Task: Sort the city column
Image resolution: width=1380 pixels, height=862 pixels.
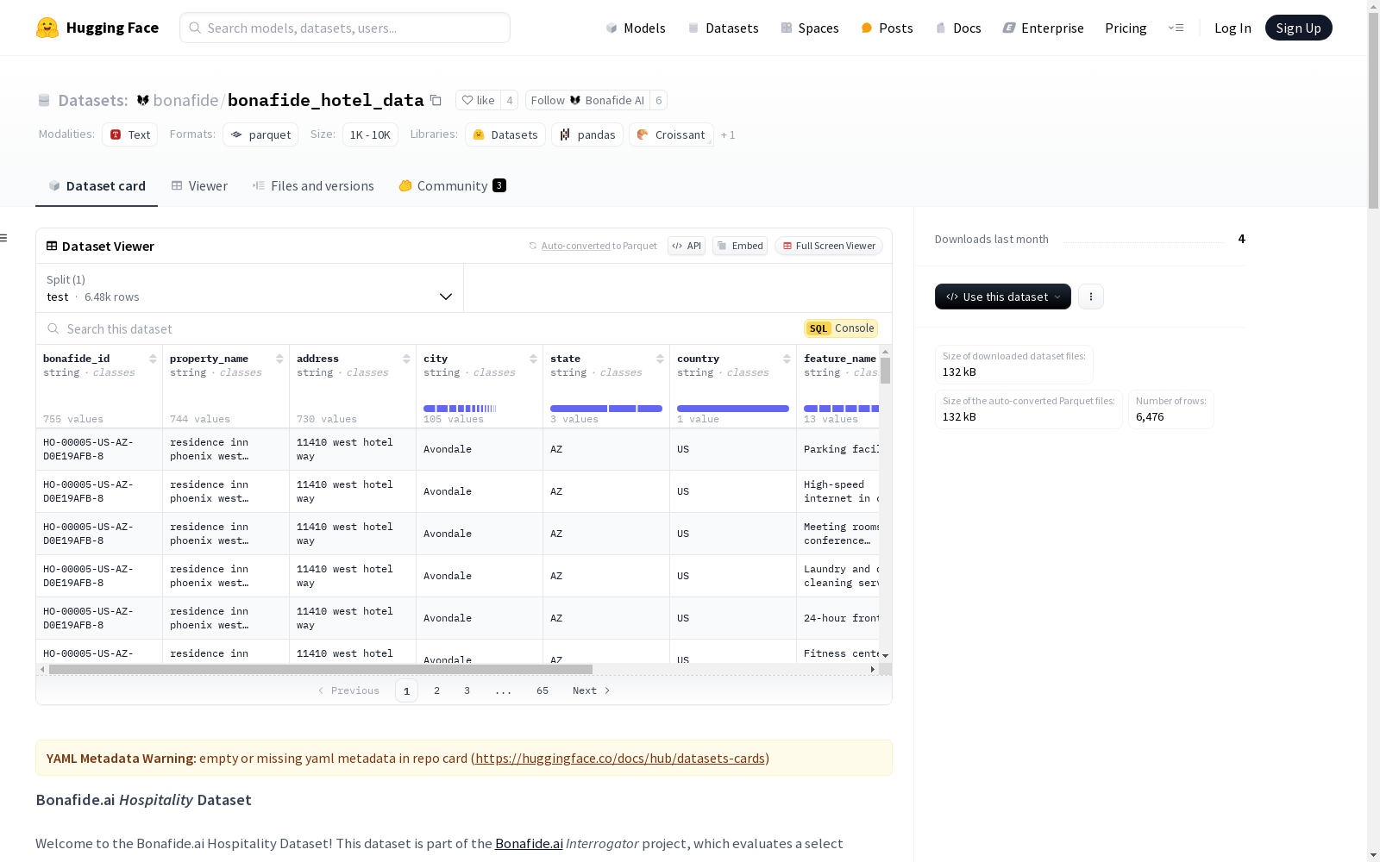Action: [533, 359]
